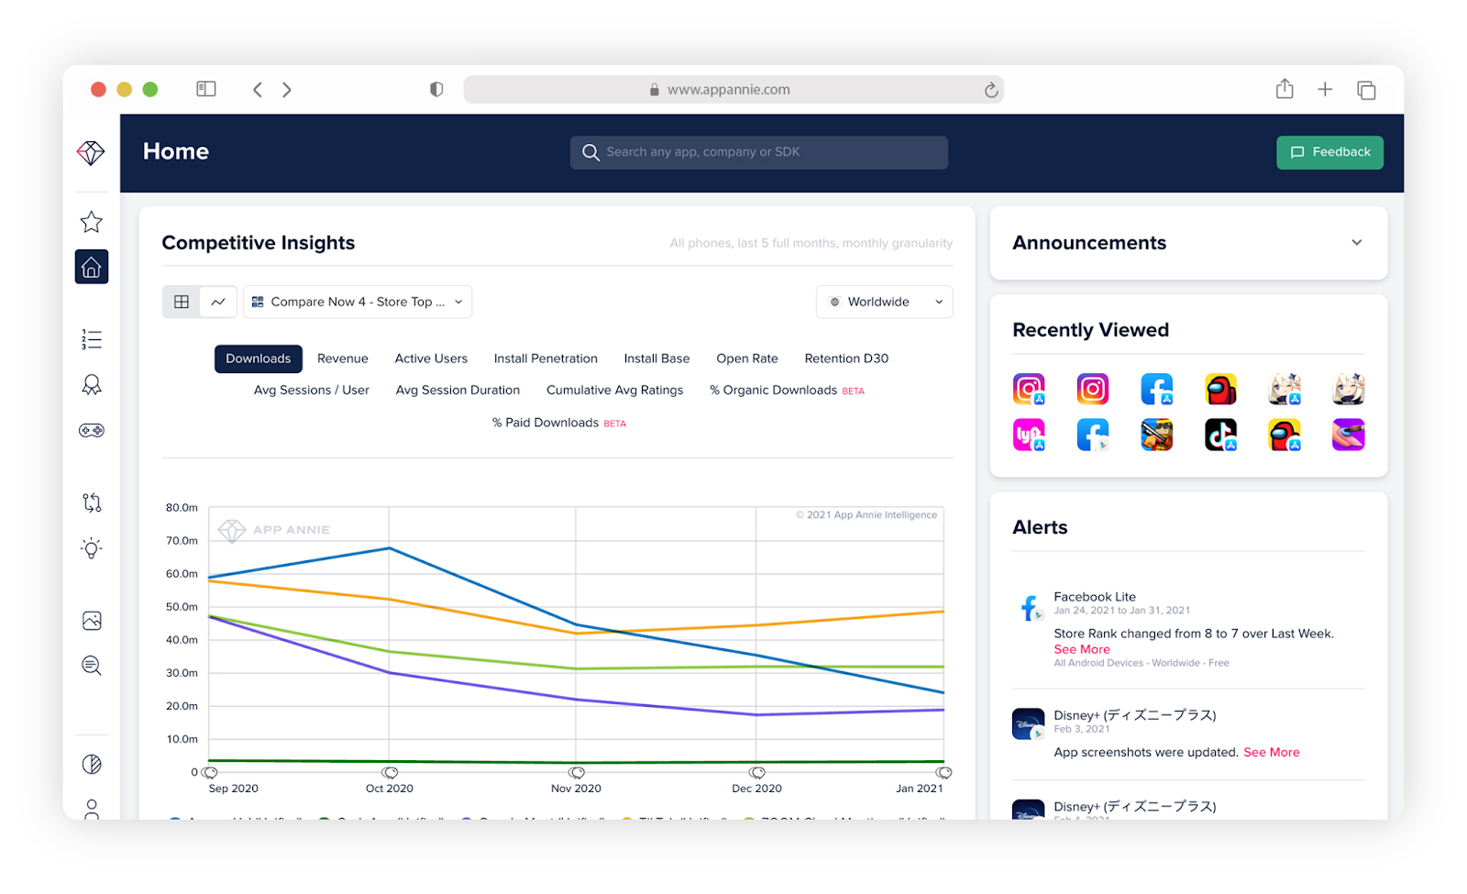Collapse the Announcements panel

point(1356,242)
